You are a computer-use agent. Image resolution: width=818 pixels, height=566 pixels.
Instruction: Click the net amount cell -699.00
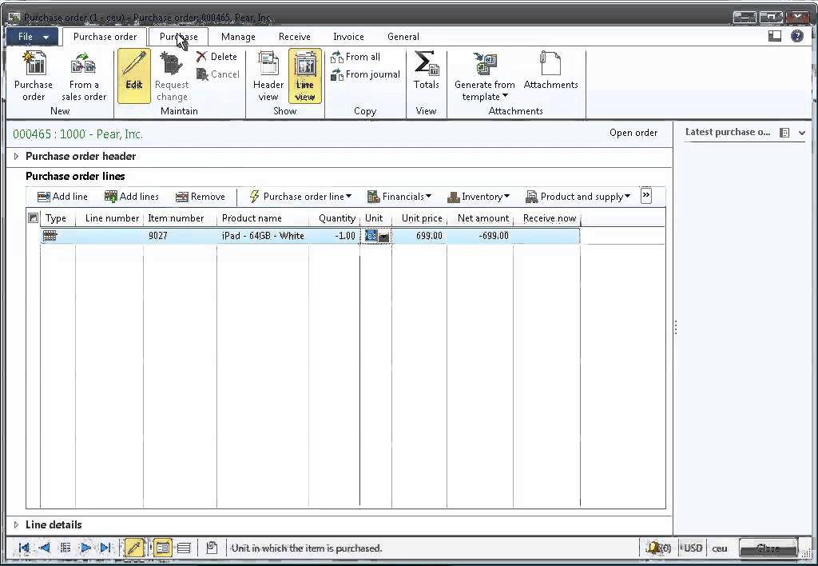[480, 236]
